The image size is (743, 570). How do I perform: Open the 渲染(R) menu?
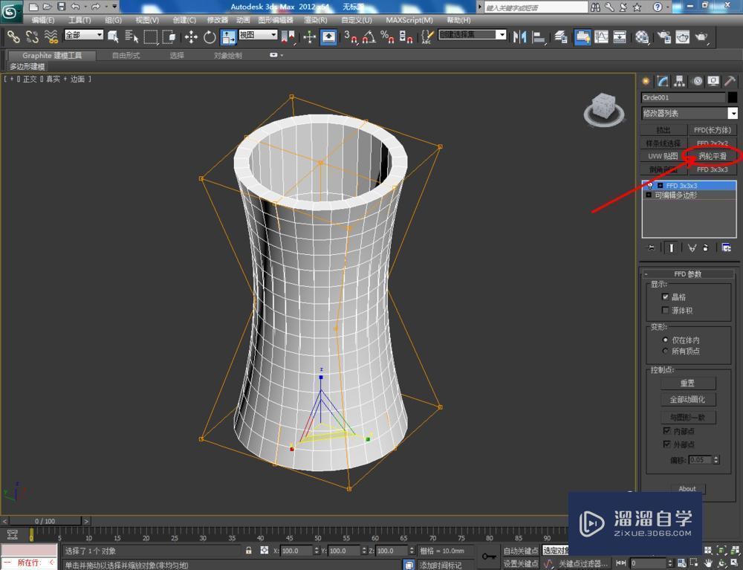pyautogui.click(x=316, y=20)
